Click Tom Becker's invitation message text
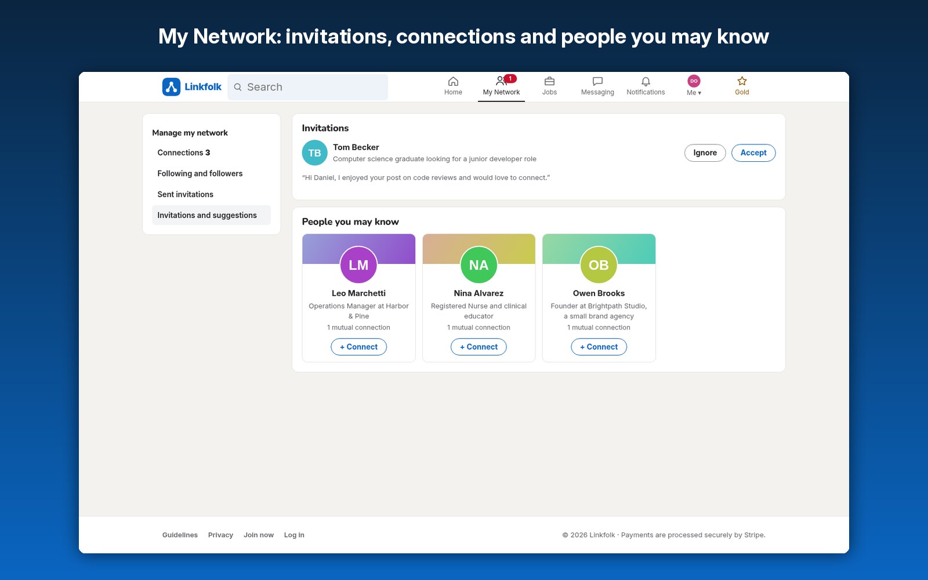928x580 pixels. [426, 178]
